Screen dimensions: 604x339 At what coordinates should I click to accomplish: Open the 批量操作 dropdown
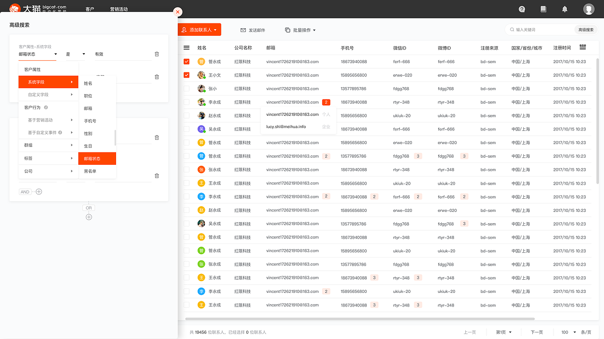coord(300,30)
